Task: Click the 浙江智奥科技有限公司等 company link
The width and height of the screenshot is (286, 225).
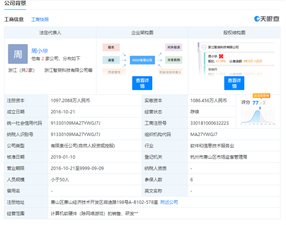Action: 68,70
